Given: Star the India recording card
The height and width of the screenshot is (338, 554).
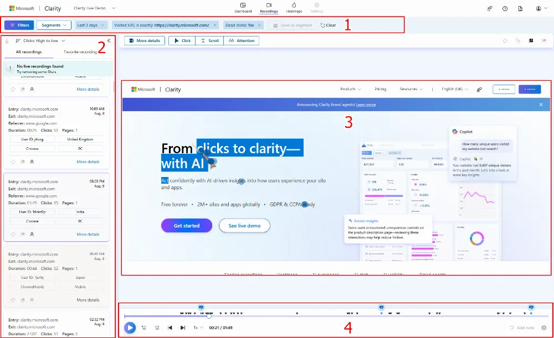Looking at the screenshot, I should point(13,234).
